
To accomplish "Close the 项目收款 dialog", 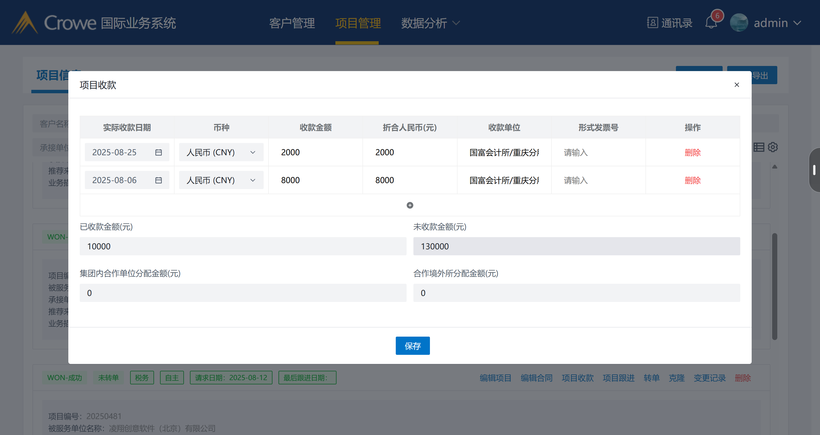I will (x=737, y=85).
